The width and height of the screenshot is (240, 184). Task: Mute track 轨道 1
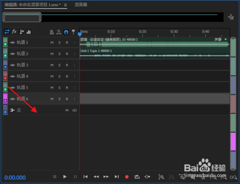52,43
